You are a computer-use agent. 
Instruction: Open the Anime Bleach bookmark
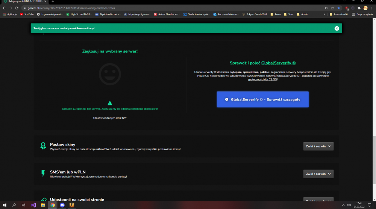click(167, 14)
